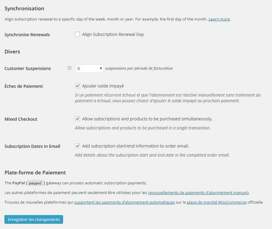Open the Customer Suspensions count dropdown
Screen dimensions: 272x229
(x=90, y=68)
